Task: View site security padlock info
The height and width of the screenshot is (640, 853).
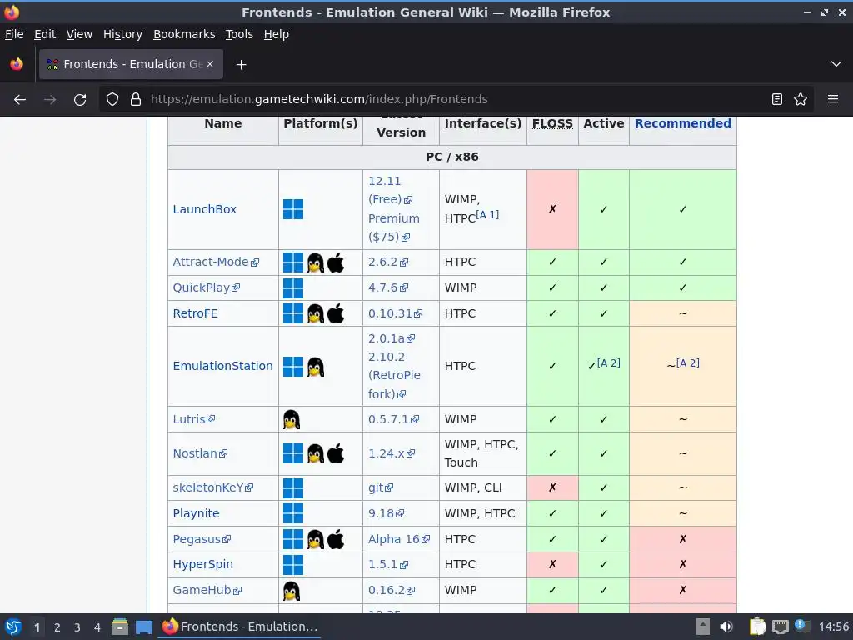Action: coord(136,100)
